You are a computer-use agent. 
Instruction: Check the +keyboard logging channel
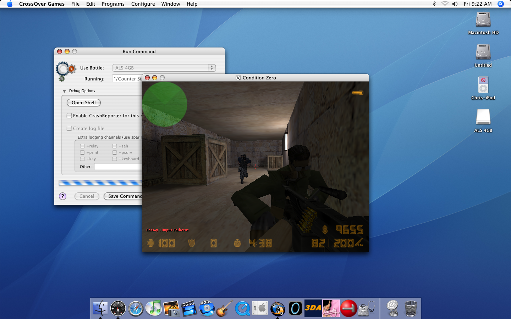tap(115, 159)
